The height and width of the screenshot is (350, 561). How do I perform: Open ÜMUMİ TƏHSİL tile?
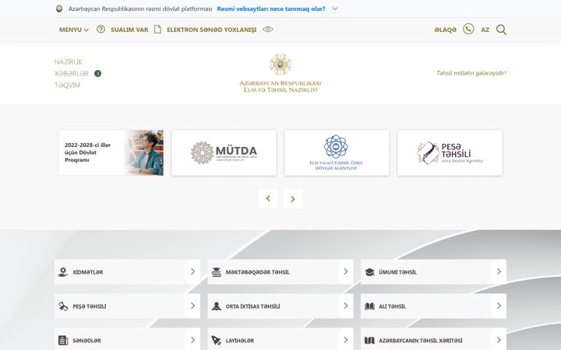point(434,271)
